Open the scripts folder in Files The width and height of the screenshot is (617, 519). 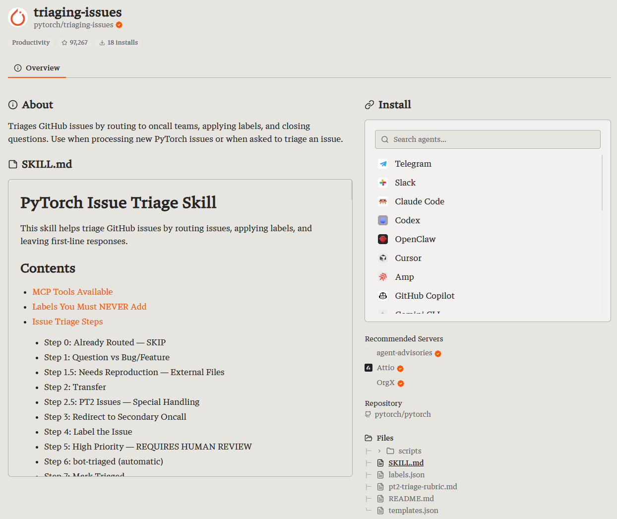pyautogui.click(x=410, y=451)
